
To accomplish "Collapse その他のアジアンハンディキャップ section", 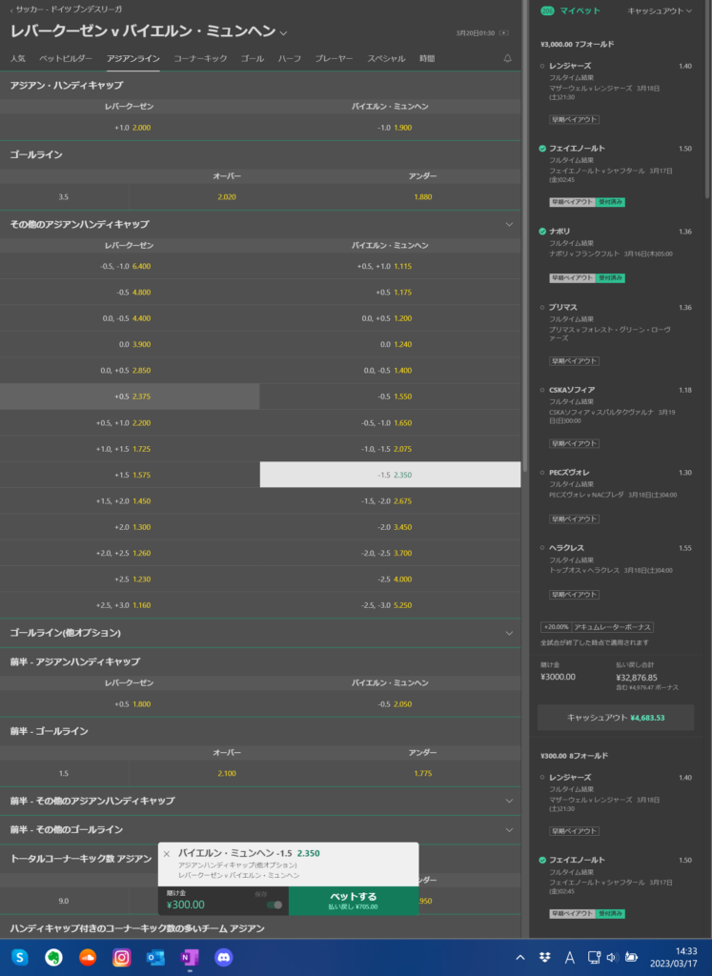I will (x=508, y=224).
